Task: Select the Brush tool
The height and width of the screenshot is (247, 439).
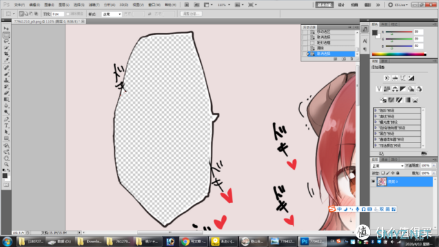Action: [x=6, y=74]
